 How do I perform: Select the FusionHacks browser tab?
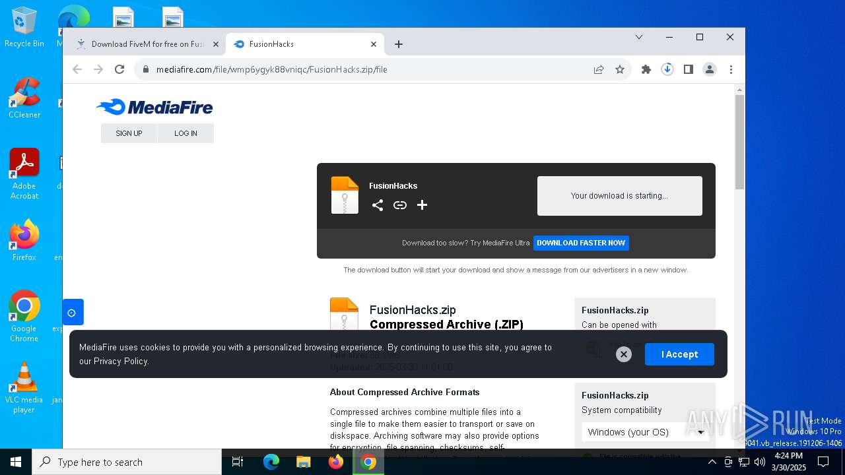pos(304,44)
